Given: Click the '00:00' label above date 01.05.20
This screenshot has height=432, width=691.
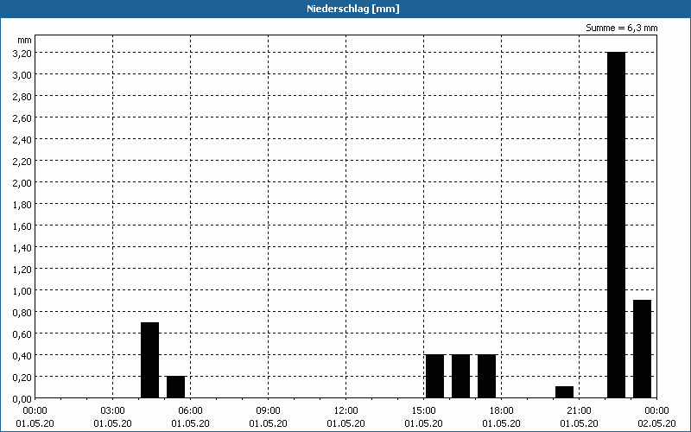Looking at the screenshot, I should [x=35, y=411].
